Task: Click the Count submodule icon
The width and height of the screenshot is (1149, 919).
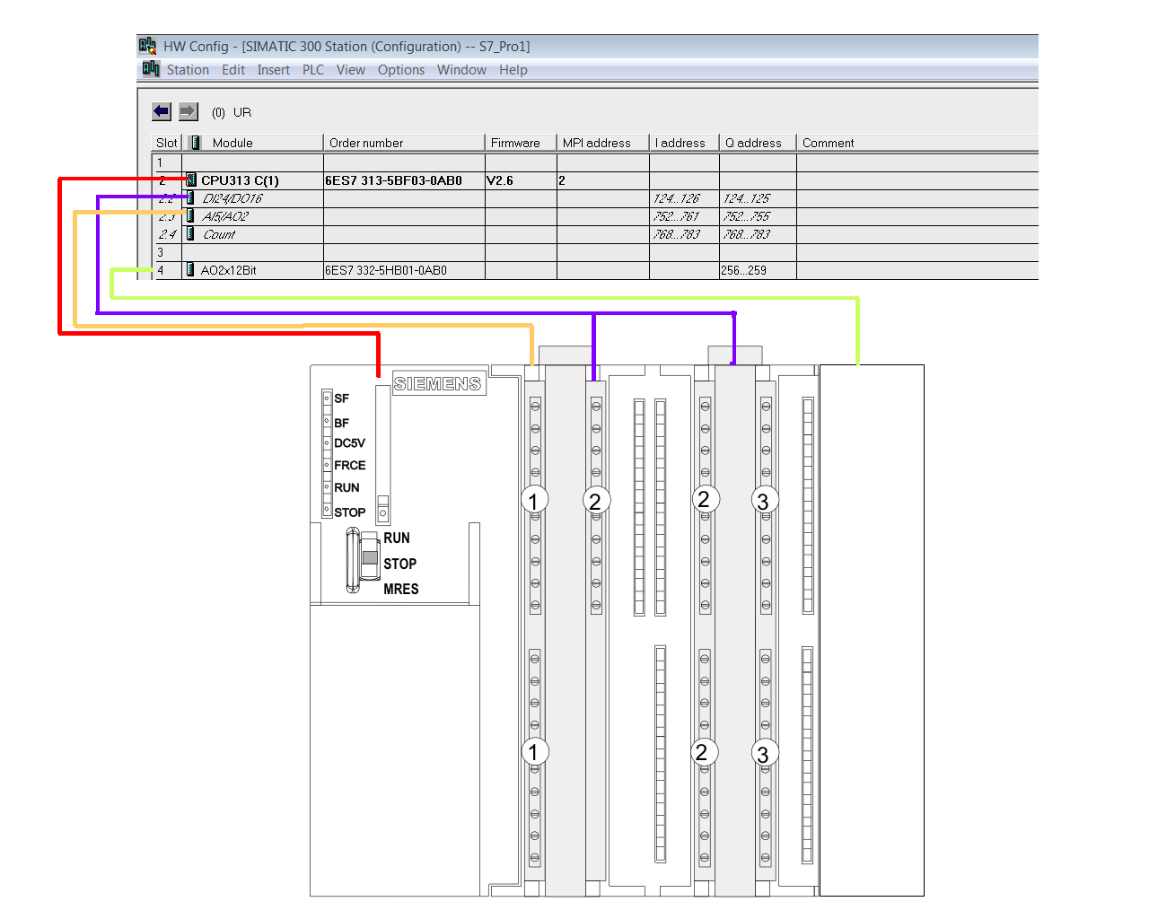Action: (x=190, y=233)
